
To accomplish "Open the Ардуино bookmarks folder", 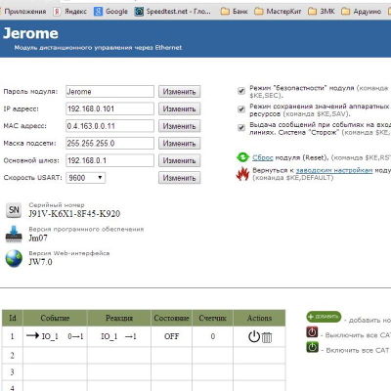I will (x=361, y=12).
